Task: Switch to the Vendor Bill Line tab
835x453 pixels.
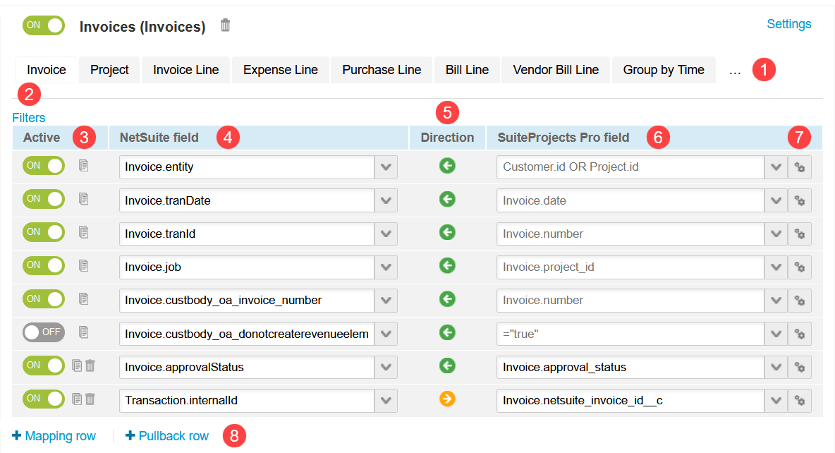Action: 556,70
